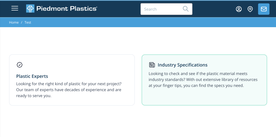Viewport: 276px width, 137px height.
Task: Open the Plastic Experts heading
Action: click(32, 76)
